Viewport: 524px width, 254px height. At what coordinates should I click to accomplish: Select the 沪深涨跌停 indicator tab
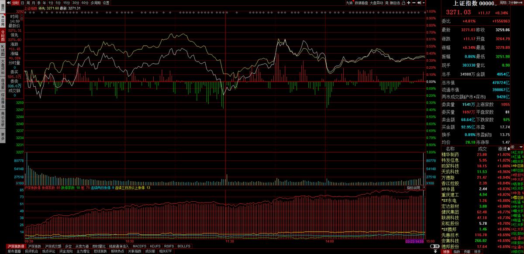click(16, 246)
